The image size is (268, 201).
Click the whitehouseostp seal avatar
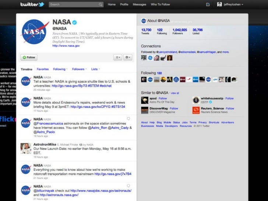point(196,100)
